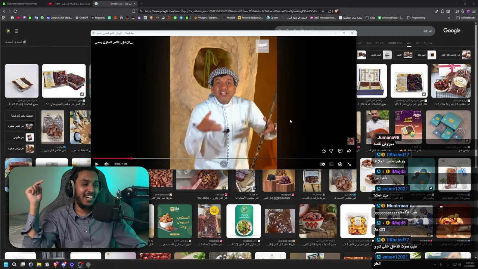Open a new browser tab
Screen dimensions: 478x269
point(141,4)
